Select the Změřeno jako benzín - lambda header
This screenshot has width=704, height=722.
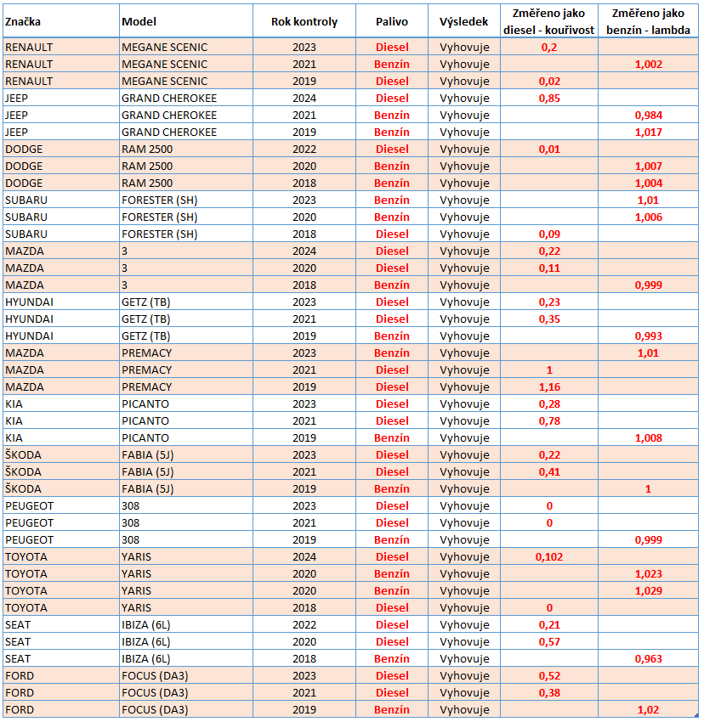[648, 21]
